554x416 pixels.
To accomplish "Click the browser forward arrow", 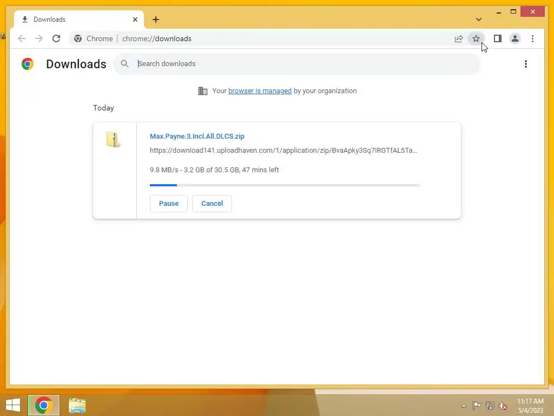I will click(39, 38).
